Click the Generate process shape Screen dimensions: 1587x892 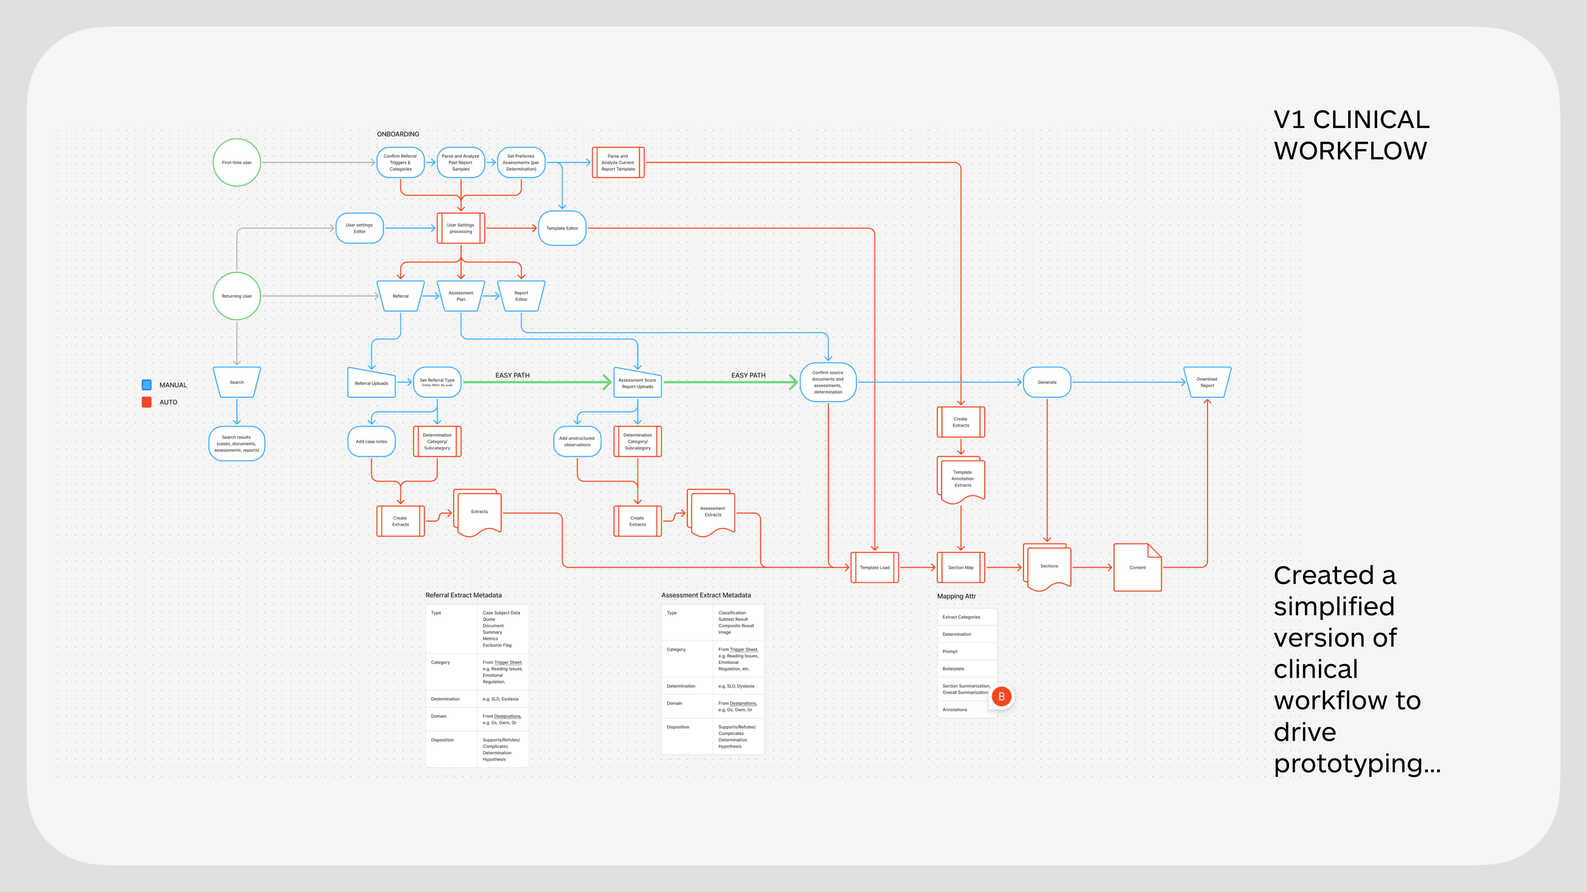(1047, 382)
